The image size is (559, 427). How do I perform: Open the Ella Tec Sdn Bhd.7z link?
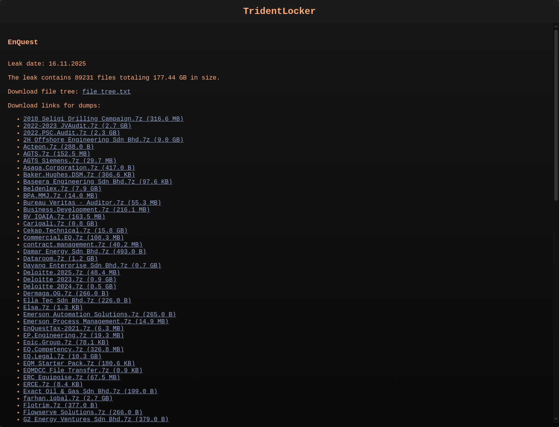pos(77,300)
